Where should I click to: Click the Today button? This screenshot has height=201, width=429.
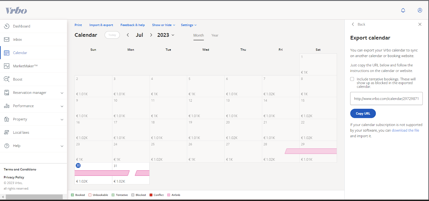(112, 35)
